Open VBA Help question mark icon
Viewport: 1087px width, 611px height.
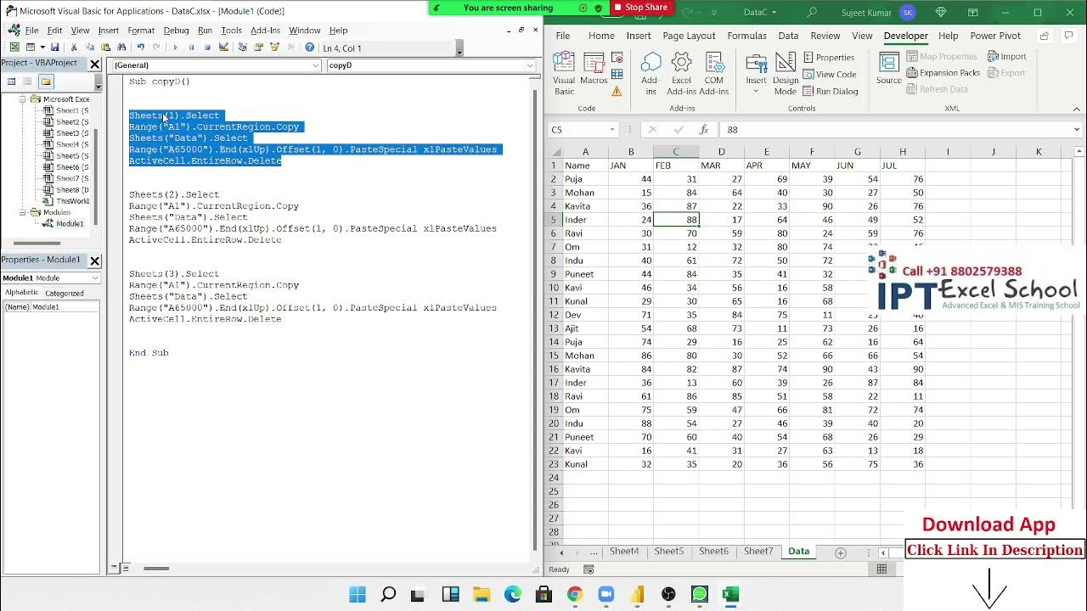pos(310,48)
